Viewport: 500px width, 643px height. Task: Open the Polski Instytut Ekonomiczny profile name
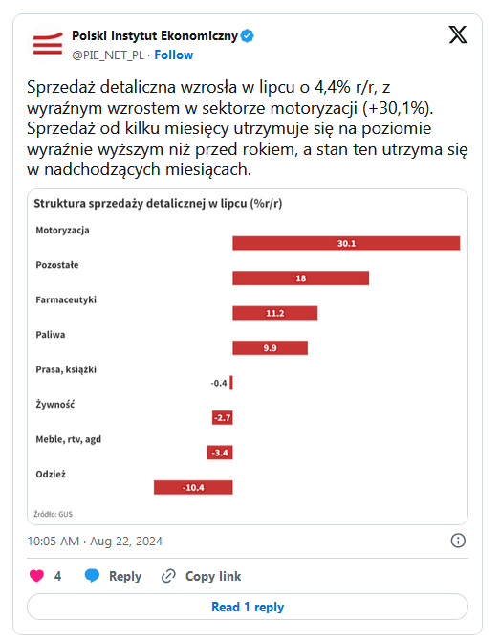pyautogui.click(x=155, y=36)
